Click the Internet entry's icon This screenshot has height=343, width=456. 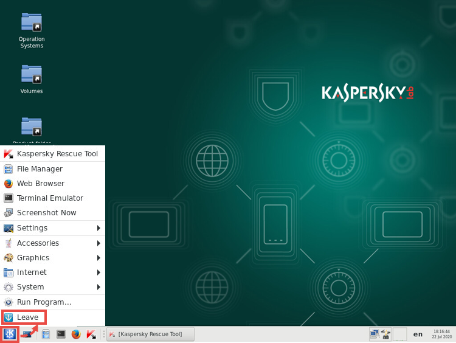(8, 272)
